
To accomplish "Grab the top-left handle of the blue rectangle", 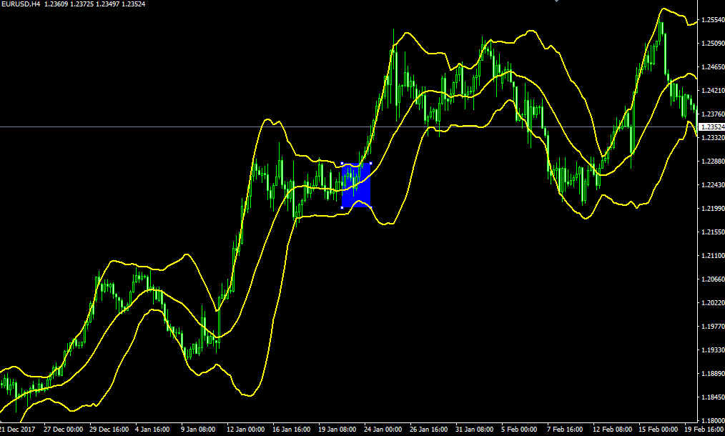I will (342, 164).
